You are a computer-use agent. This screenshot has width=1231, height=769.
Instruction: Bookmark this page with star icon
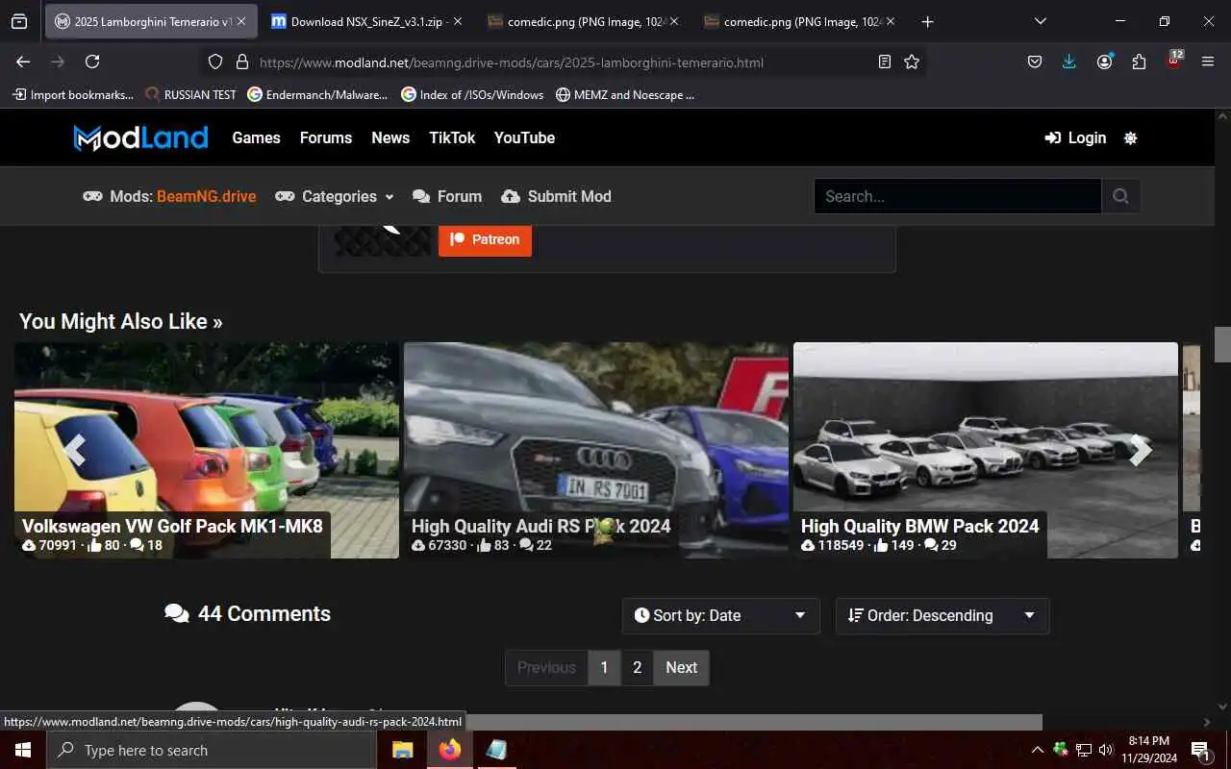point(912,62)
